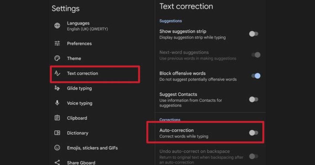Turn on Auto-correction

coord(253,133)
